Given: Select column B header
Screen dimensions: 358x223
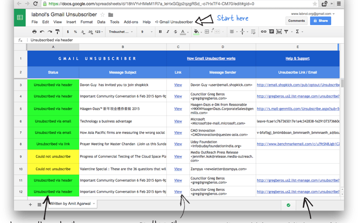Looking at the screenshot, I should 123,47.
